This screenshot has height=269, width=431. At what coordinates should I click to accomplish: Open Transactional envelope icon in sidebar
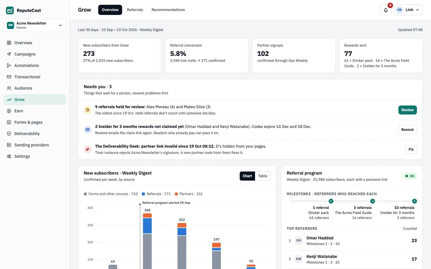tap(9, 77)
